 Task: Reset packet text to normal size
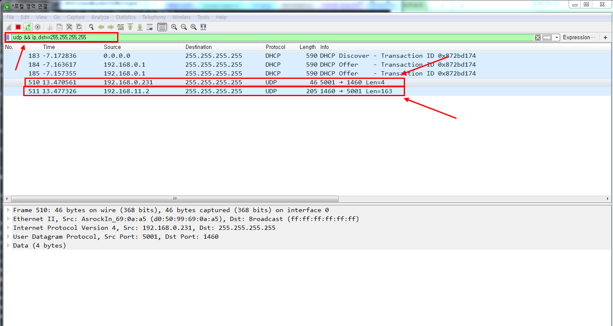point(194,27)
